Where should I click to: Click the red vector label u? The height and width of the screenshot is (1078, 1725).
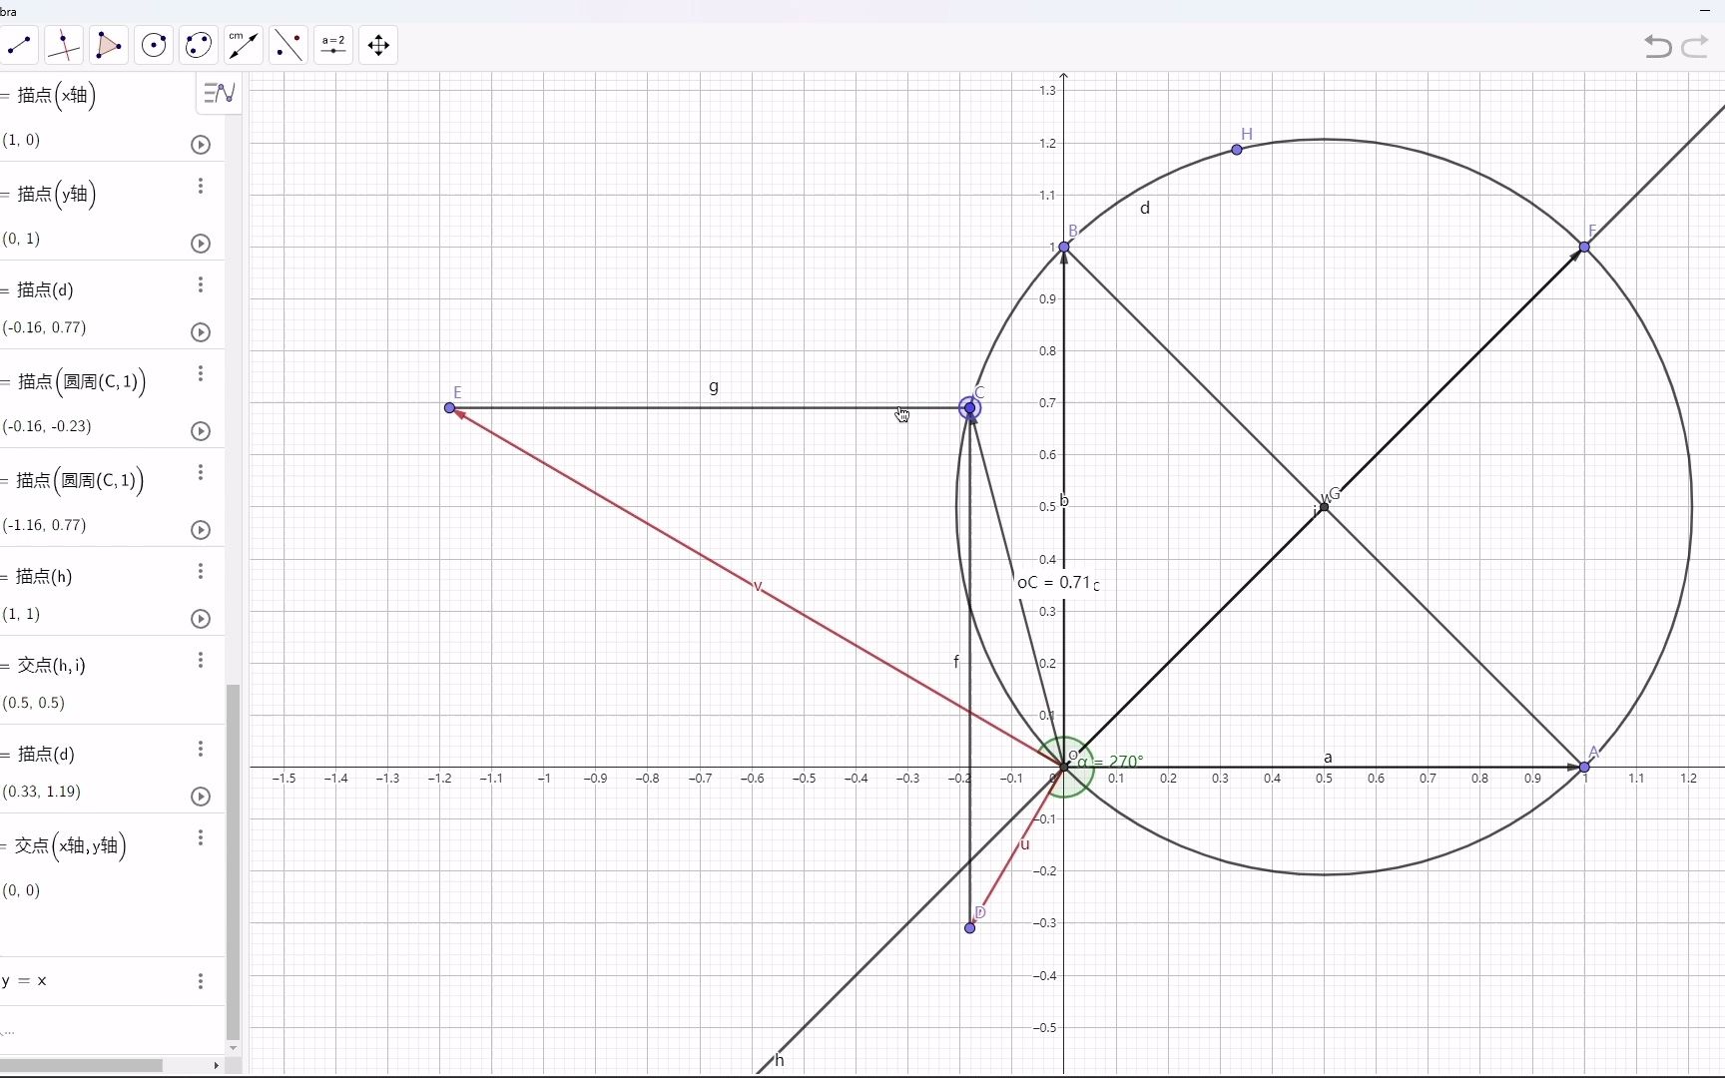1024,844
